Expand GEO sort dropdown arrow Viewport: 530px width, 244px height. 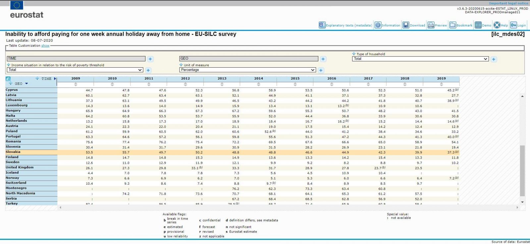click(26, 84)
